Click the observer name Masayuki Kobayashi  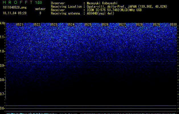pos(102,3)
